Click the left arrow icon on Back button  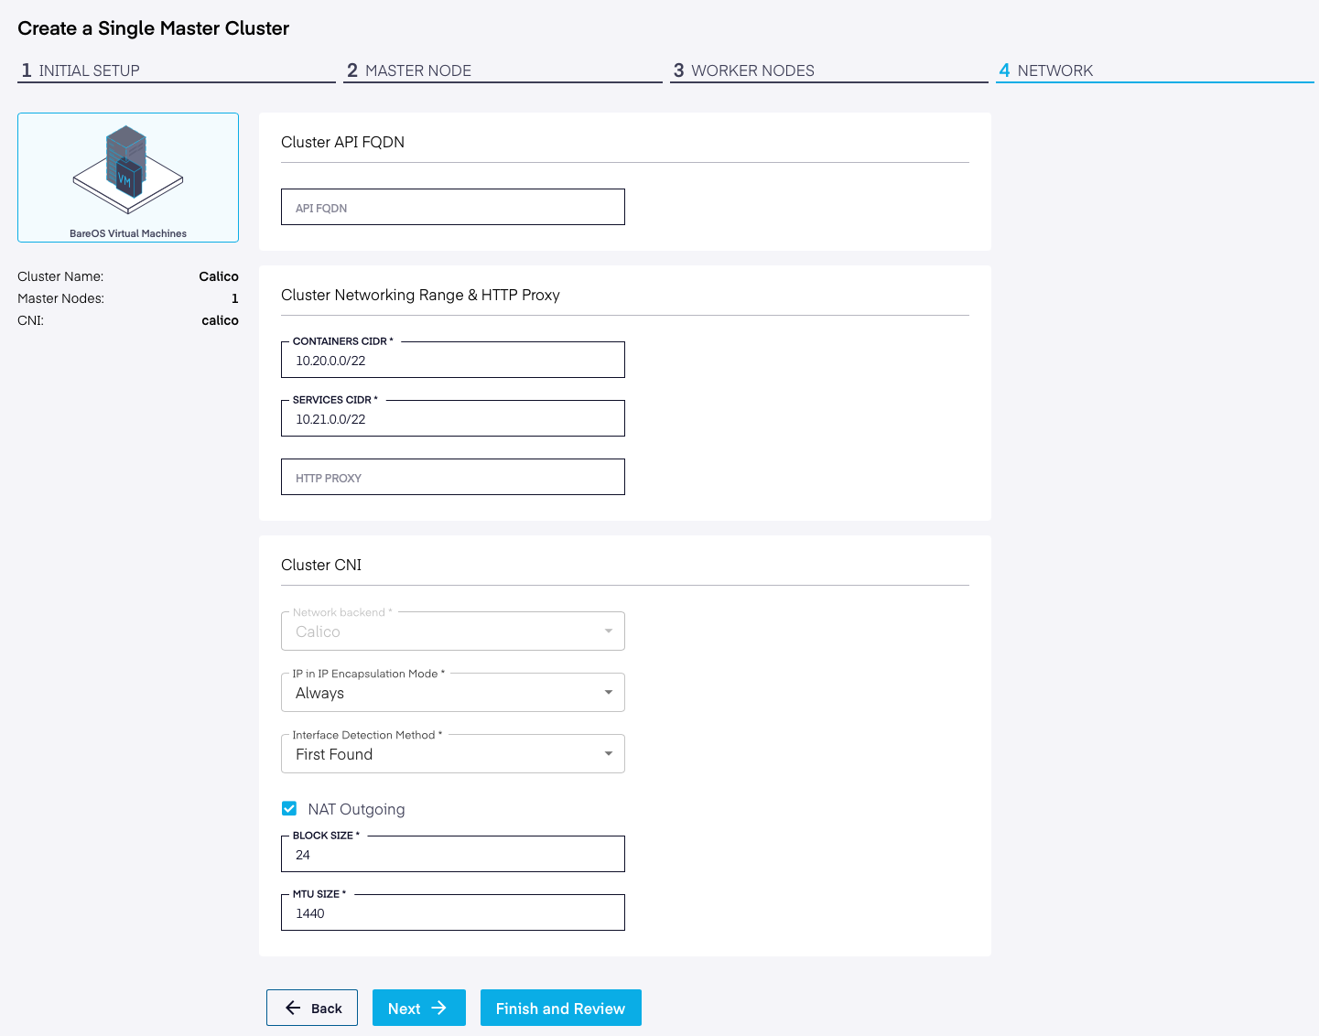293,1008
